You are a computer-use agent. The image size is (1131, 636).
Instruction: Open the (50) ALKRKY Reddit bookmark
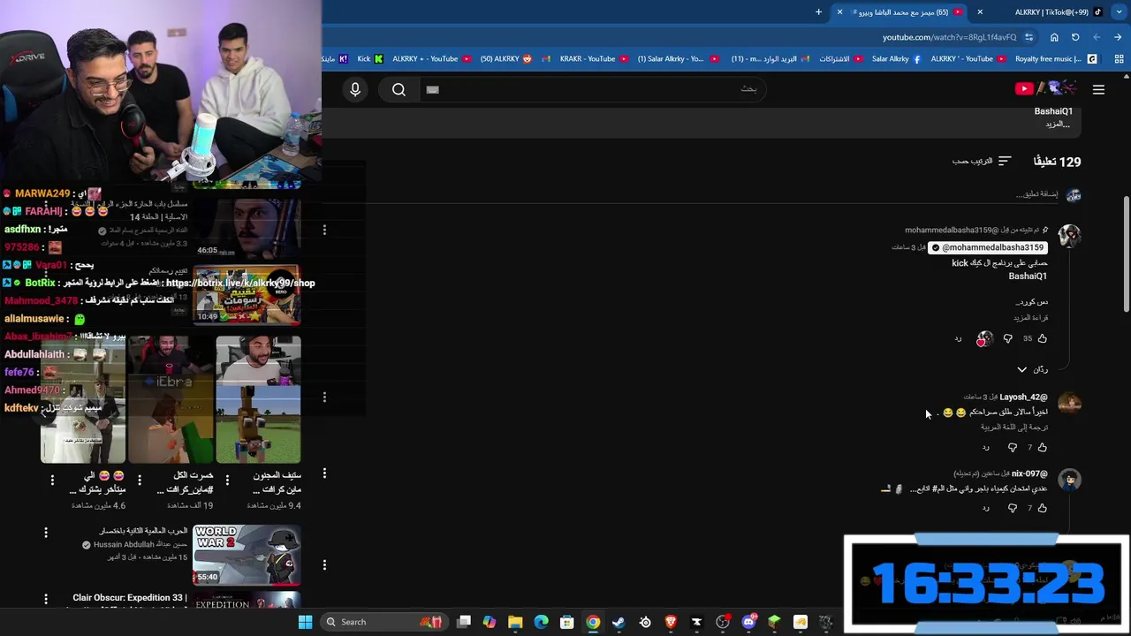pos(506,59)
